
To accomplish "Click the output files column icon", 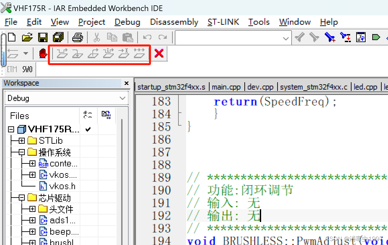I will click(106, 115).
